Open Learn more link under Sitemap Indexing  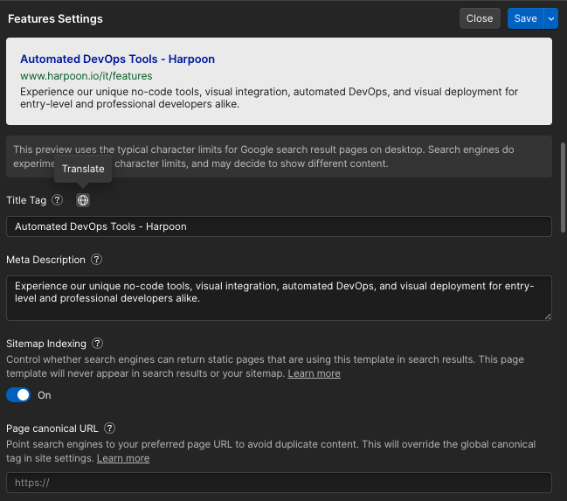[x=314, y=373]
